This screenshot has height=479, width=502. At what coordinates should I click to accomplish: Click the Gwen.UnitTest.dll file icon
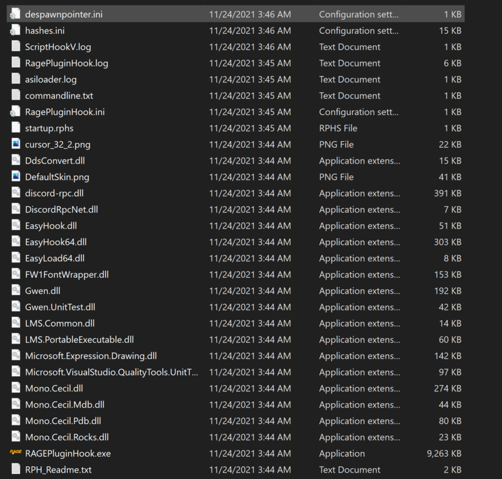click(16, 307)
